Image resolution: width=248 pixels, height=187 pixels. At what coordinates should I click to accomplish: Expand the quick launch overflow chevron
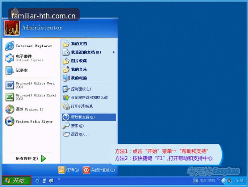[x=59, y=179]
